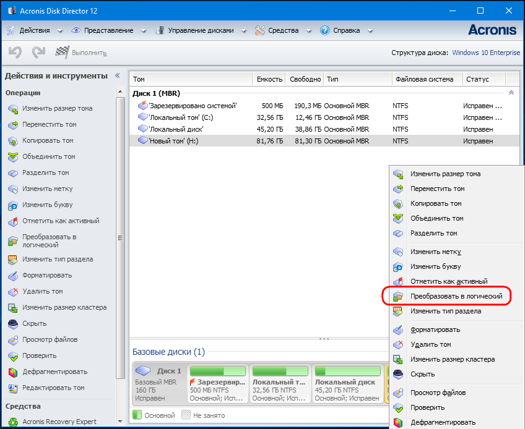
Task: Click Удалить том icon in context menu
Action: [x=399, y=344]
